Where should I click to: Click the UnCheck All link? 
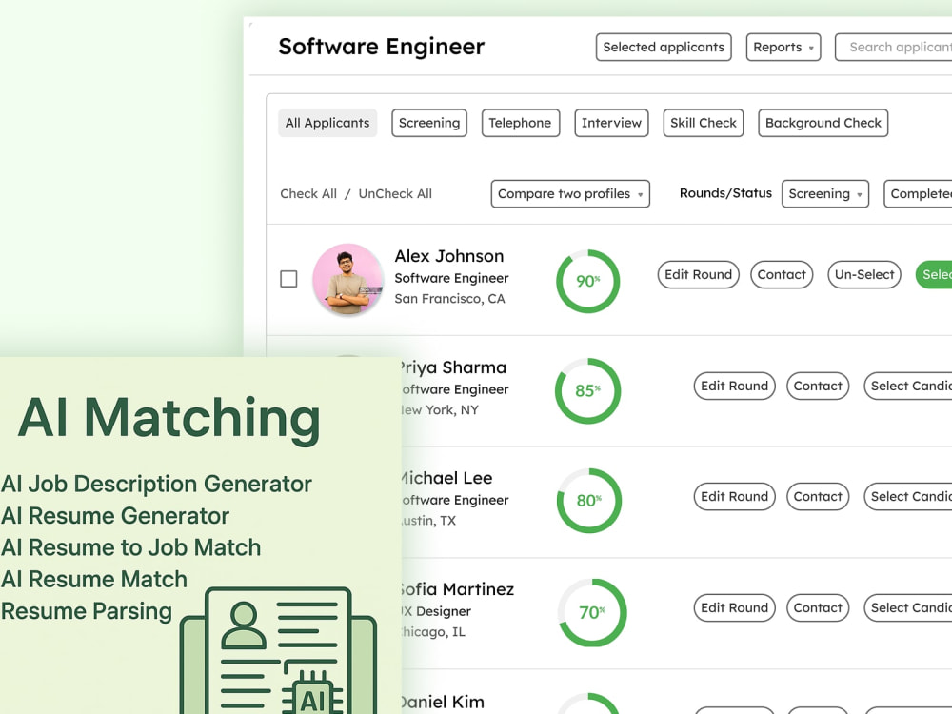(x=395, y=193)
